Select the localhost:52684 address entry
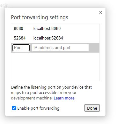116x124 pixels. point(48,38)
